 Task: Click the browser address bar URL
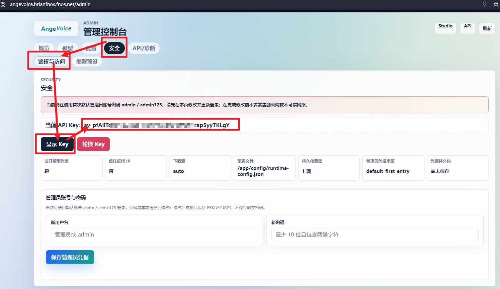pyautogui.click(x=50, y=4)
